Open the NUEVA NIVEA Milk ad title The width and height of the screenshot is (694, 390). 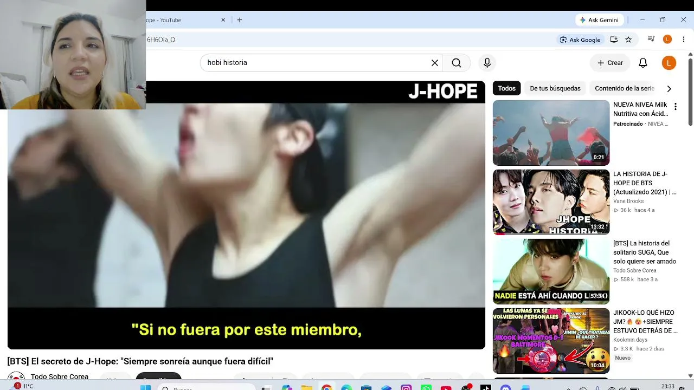(x=641, y=109)
